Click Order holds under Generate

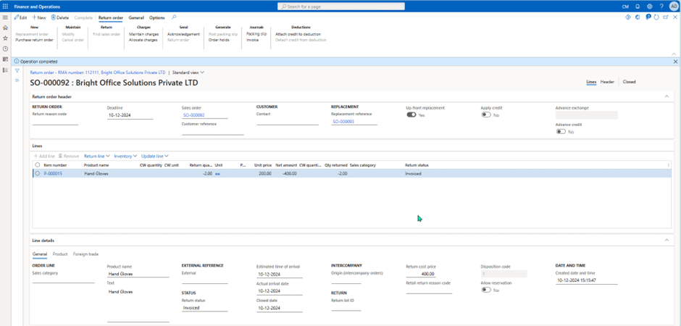point(219,40)
